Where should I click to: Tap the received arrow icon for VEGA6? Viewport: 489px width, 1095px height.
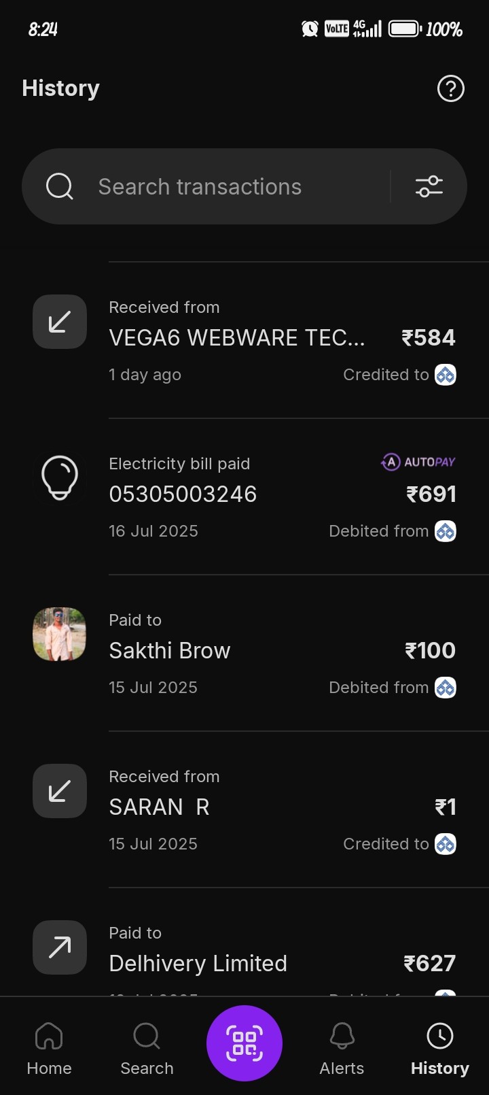click(x=60, y=322)
